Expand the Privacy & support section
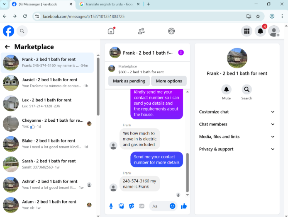Screen dimensions: 288x217 coord(237,149)
